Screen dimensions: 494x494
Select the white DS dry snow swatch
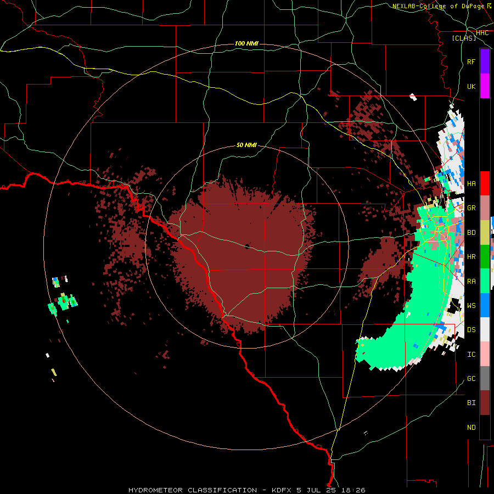[x=485, y=329]
